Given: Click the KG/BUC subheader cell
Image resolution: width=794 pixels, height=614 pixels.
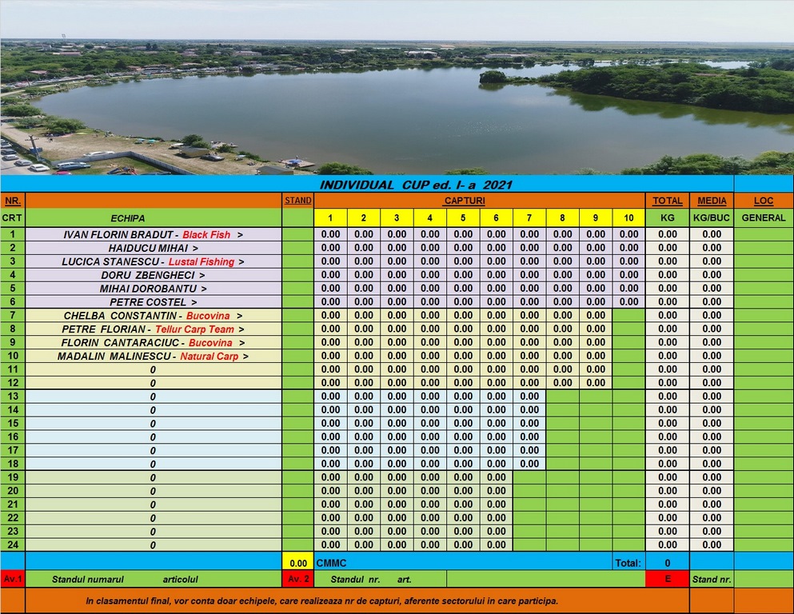Looking at the screenshot, I should point(712,217).
